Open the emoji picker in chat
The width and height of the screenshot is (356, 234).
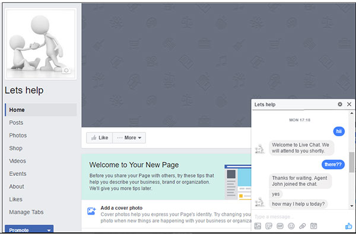(x=291, y=226)
